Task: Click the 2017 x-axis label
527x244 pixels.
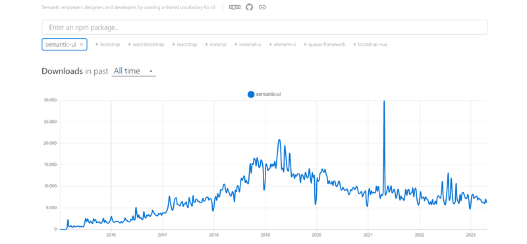Action: [x=162, y=235]
